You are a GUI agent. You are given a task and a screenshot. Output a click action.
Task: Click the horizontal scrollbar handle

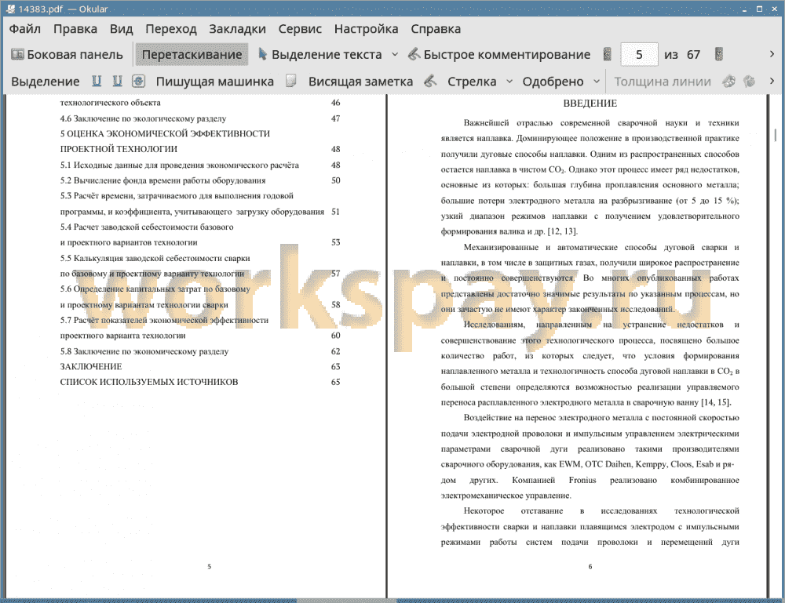point(346,600)
